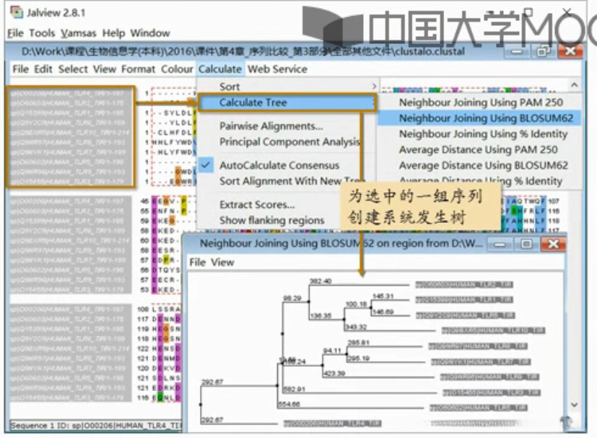This screenshot has height=438, width=597.
Task: Restore the alignment window size
Action: [543, 51]
